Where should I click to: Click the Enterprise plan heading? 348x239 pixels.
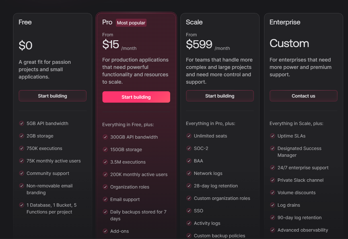tap(285, 22)
